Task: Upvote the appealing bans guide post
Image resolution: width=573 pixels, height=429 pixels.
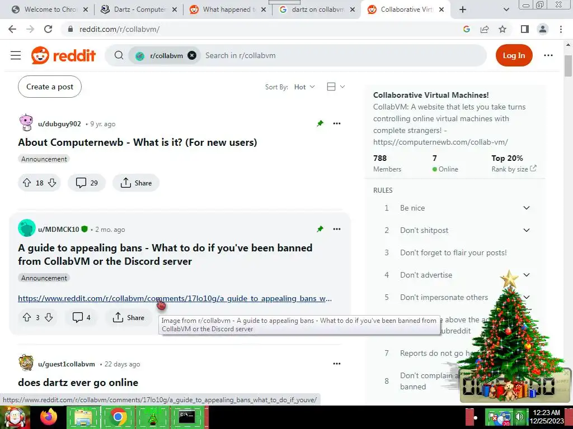Action: (27, 317)
